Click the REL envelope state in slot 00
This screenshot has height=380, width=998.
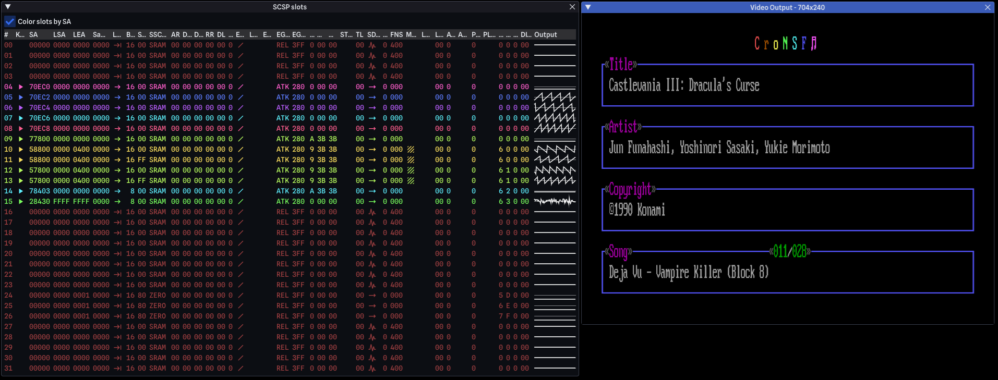pyautogui.click(x=283, y=45)
